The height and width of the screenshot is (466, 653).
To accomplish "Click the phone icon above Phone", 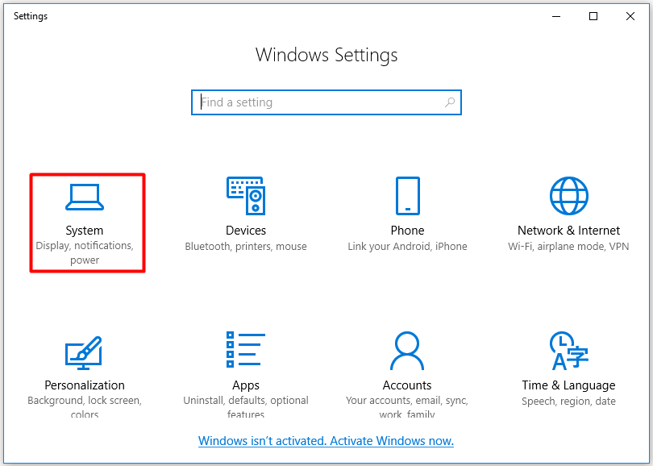I will click(407, 195).
